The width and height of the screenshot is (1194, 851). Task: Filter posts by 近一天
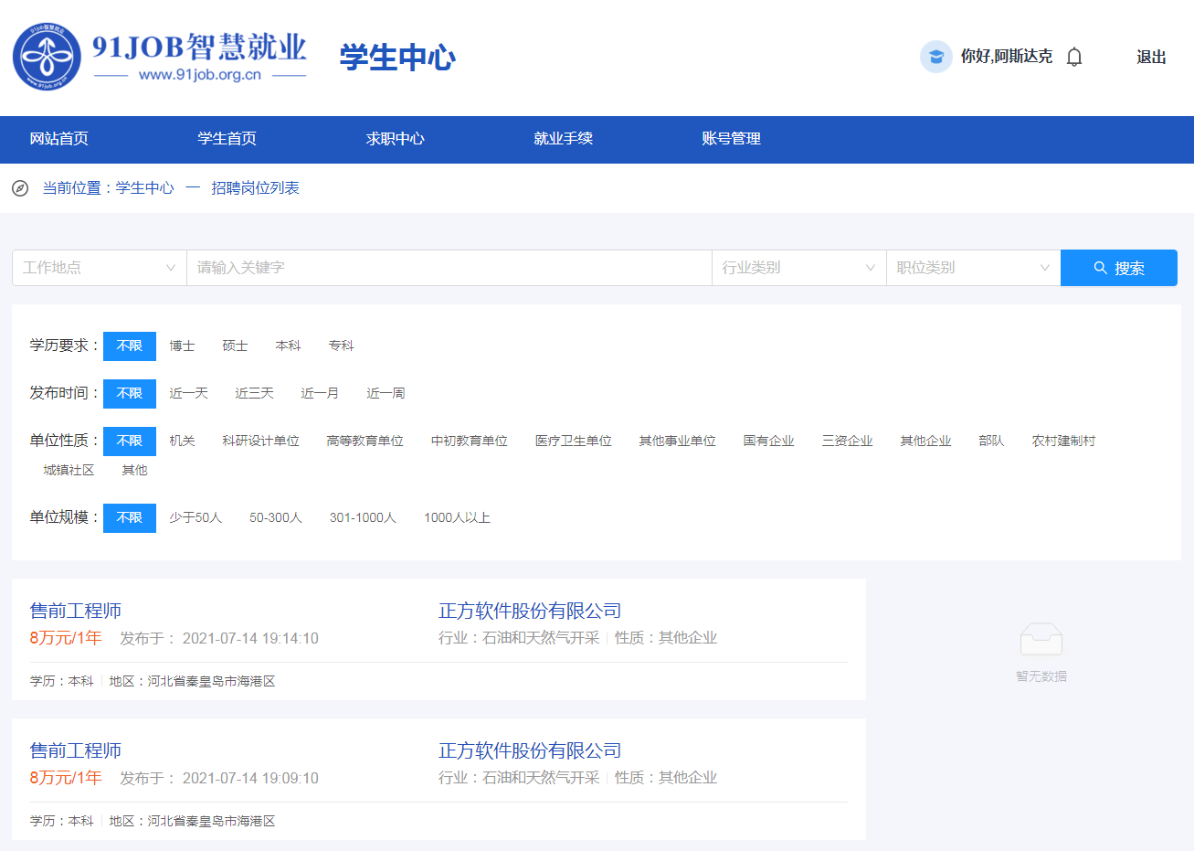pyautogui.click(x=188, y=394)
